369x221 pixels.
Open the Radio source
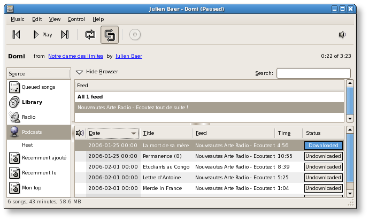pos(28,117)
